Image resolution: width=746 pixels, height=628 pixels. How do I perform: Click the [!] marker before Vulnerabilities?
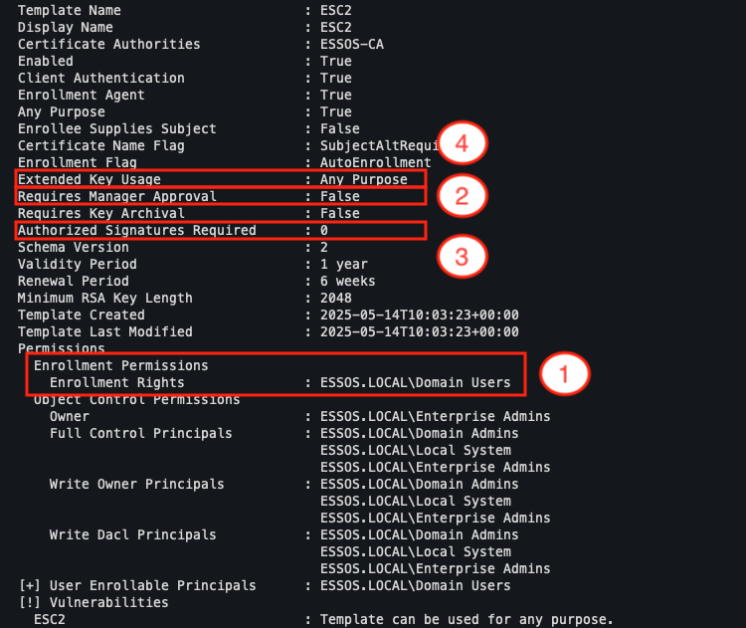[30, 602]
